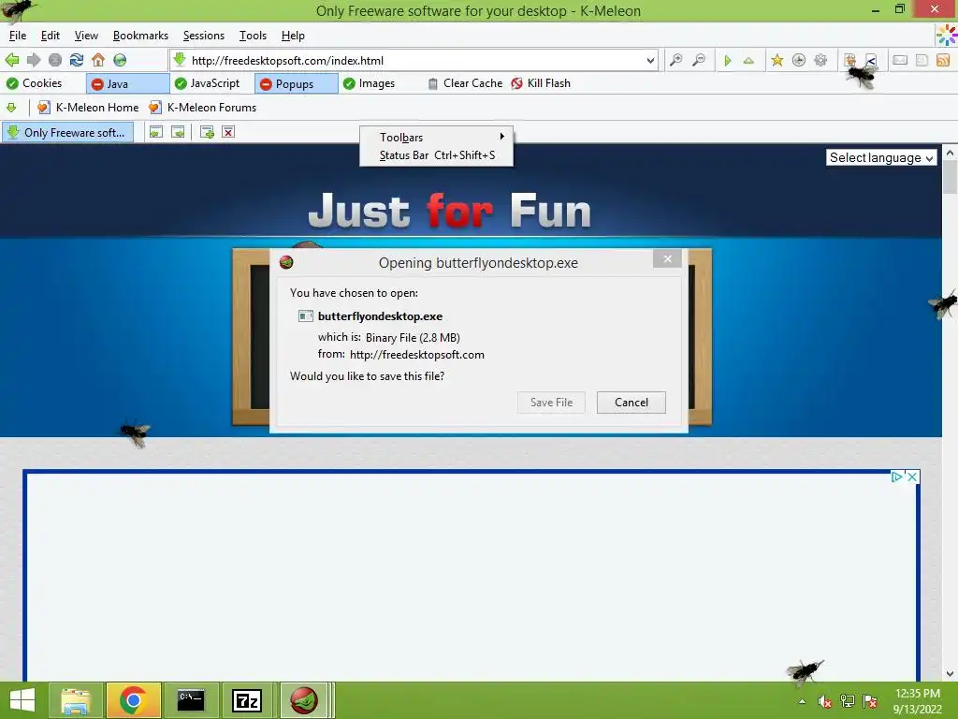Open the Help menu
The width and height of the screenshot is (958, 719).
(293, 36)
